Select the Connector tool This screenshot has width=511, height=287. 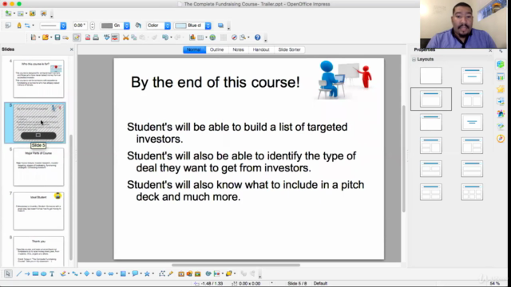point(75,273)
